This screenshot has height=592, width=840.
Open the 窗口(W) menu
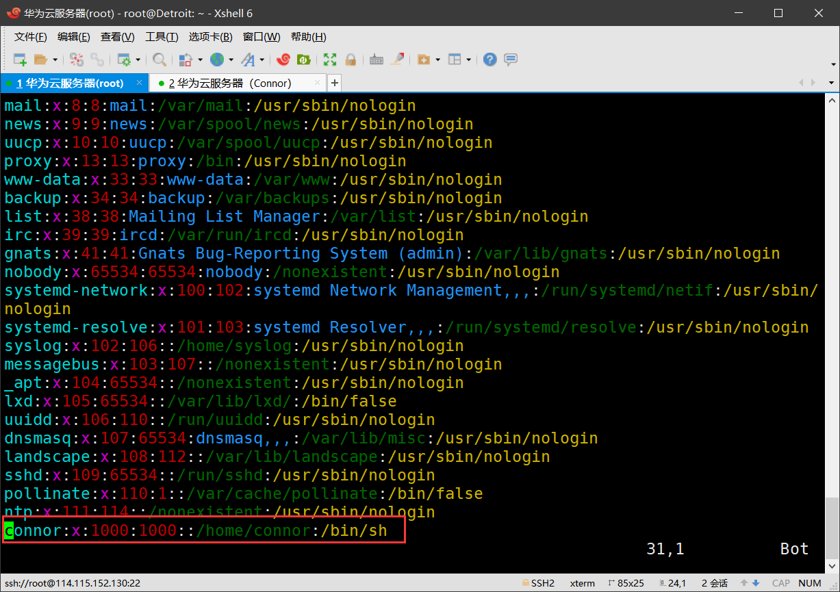[x=262, y=37]
